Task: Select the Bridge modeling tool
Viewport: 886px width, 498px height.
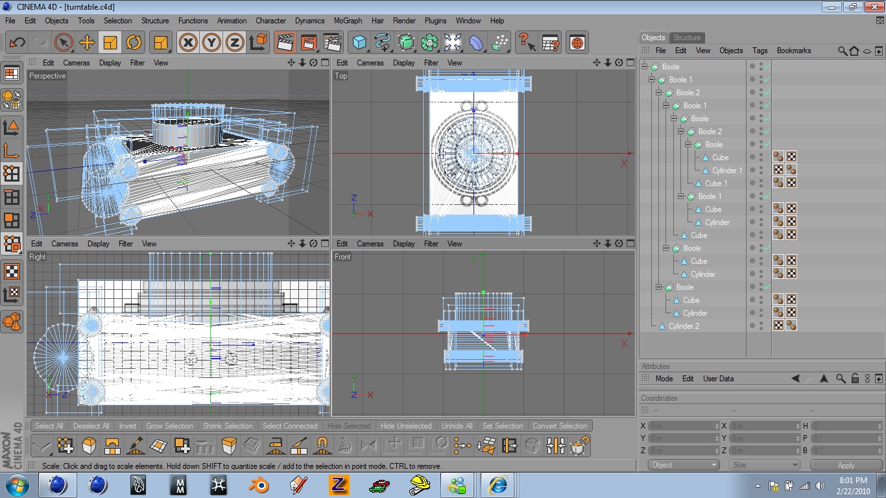Action: 112,445
